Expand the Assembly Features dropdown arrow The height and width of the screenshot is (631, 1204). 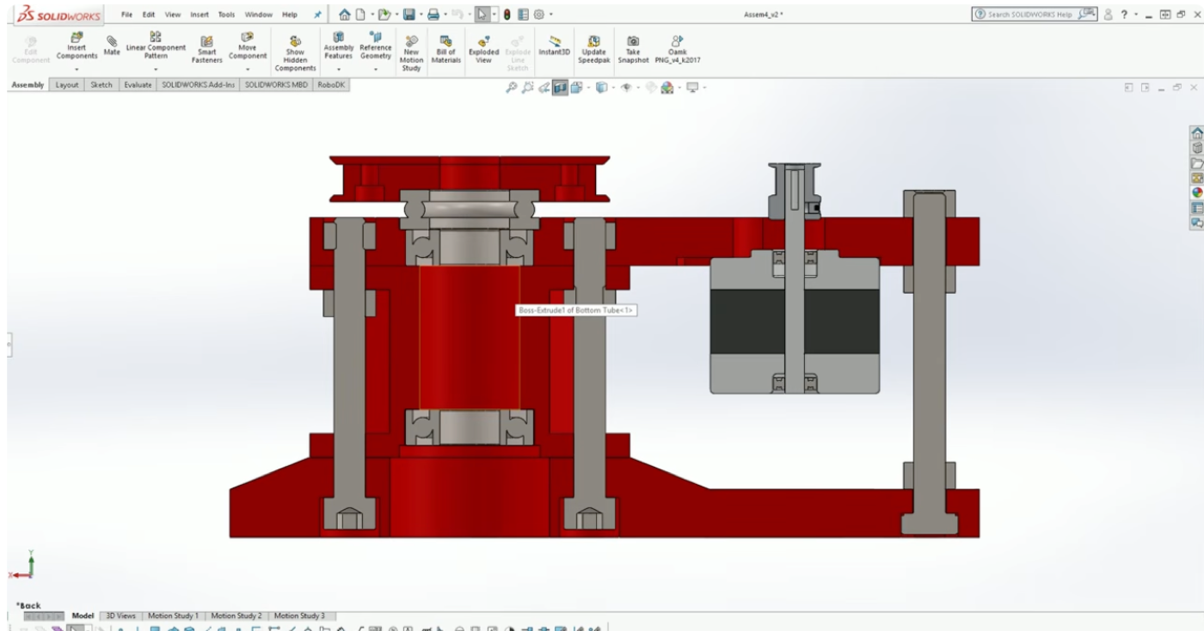pos(339,68)
